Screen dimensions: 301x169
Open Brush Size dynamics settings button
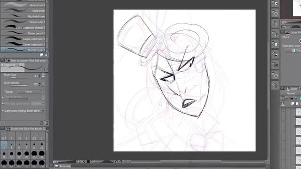pos(43,76)
